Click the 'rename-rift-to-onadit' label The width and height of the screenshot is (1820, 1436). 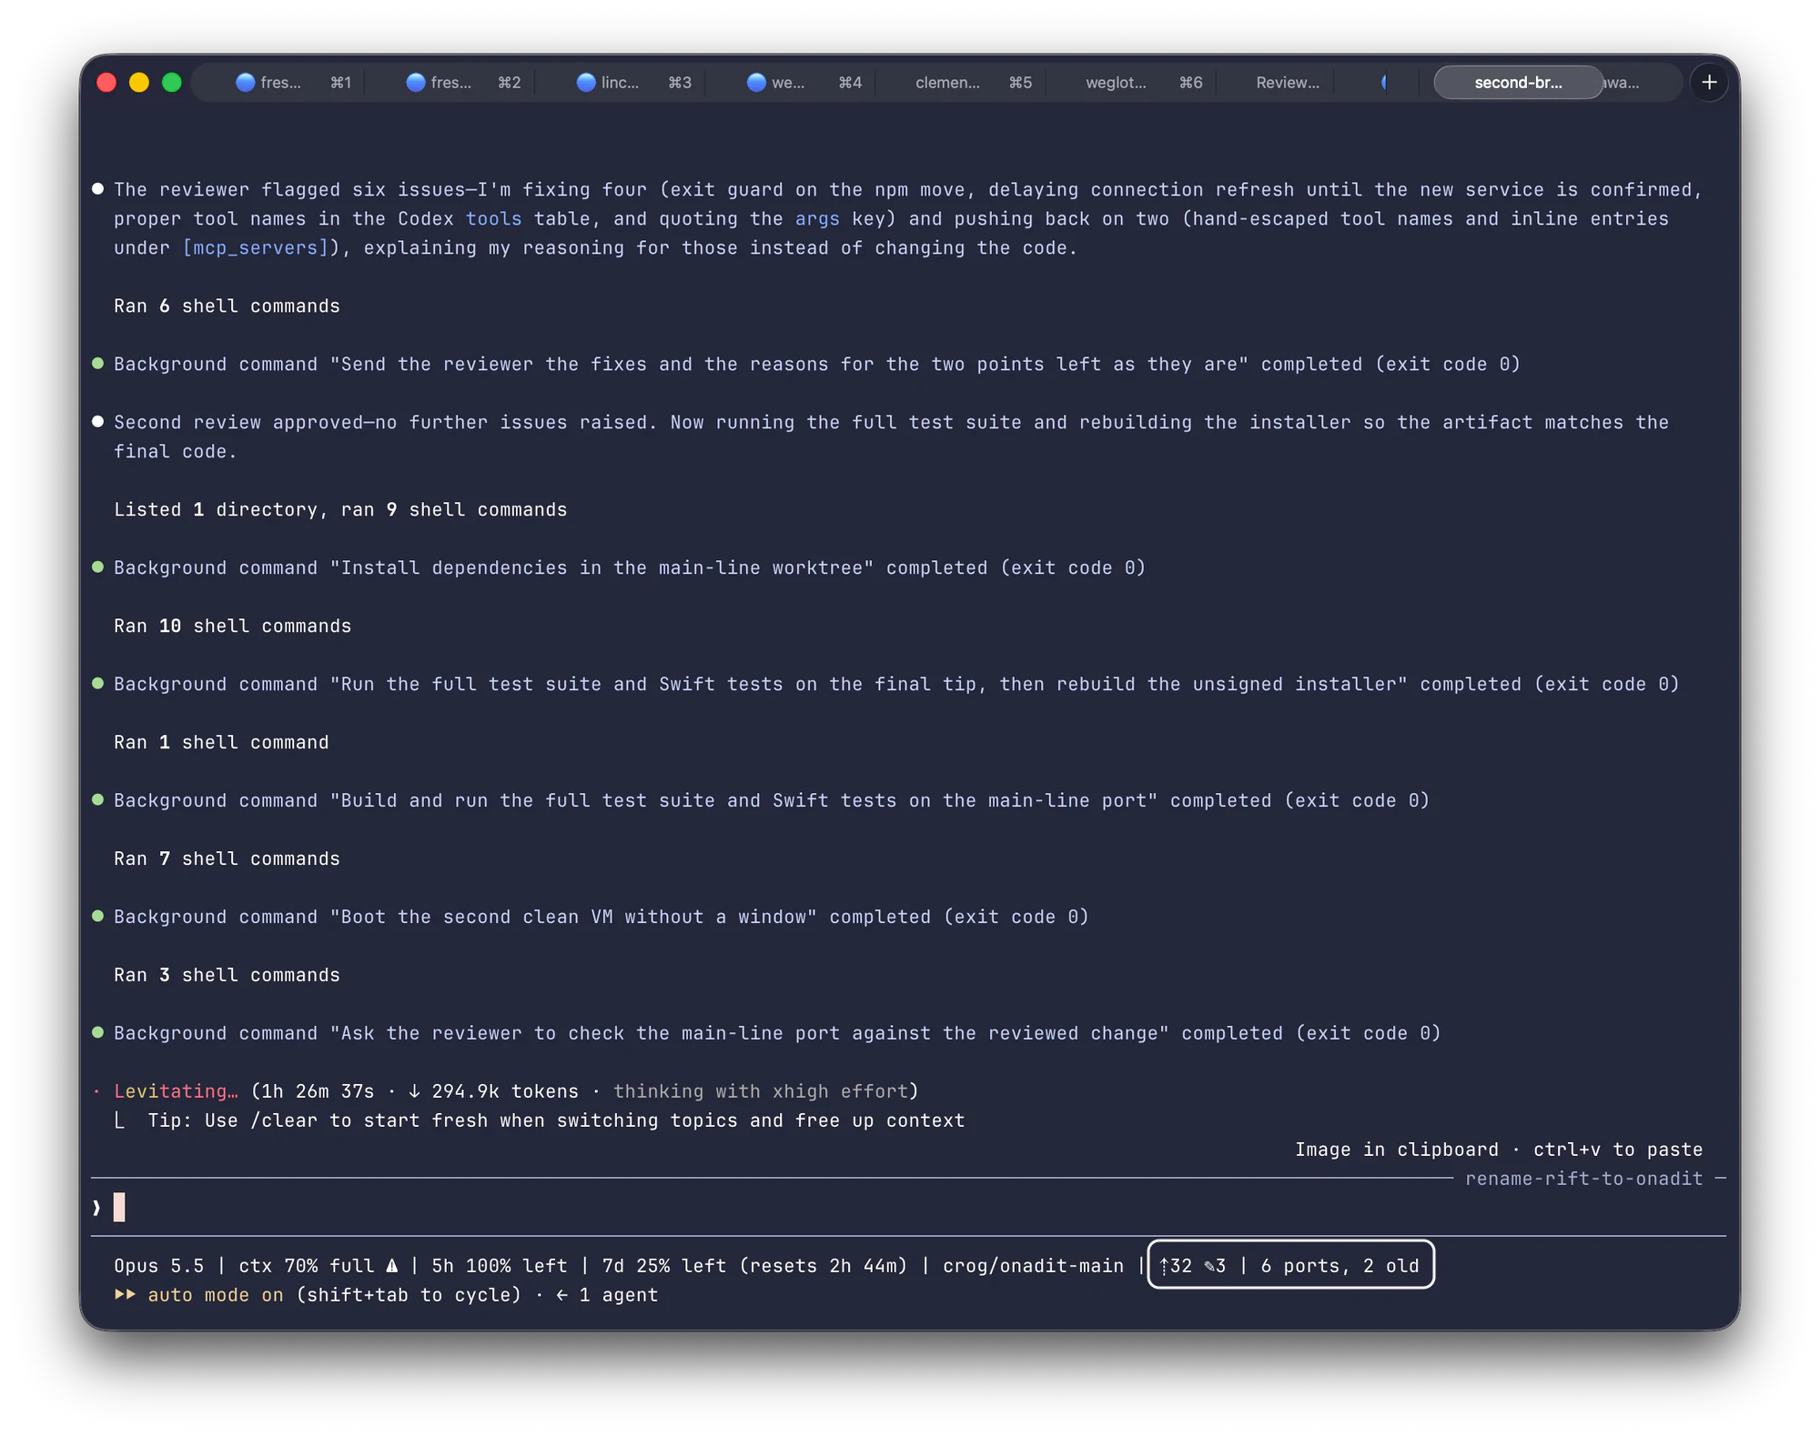click(x=1583, y=1179)
